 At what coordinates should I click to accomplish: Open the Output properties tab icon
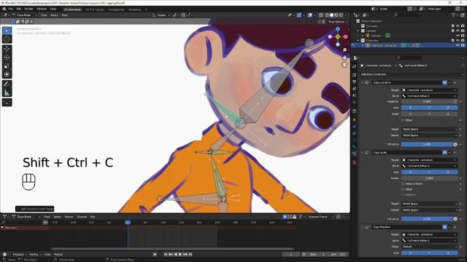pyautogui.click(x=354, y=82)
